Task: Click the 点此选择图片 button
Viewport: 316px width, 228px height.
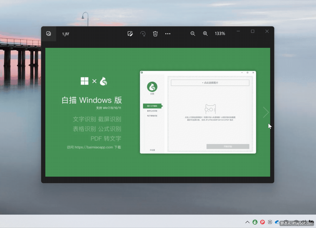Action: [x=210, y=83]
